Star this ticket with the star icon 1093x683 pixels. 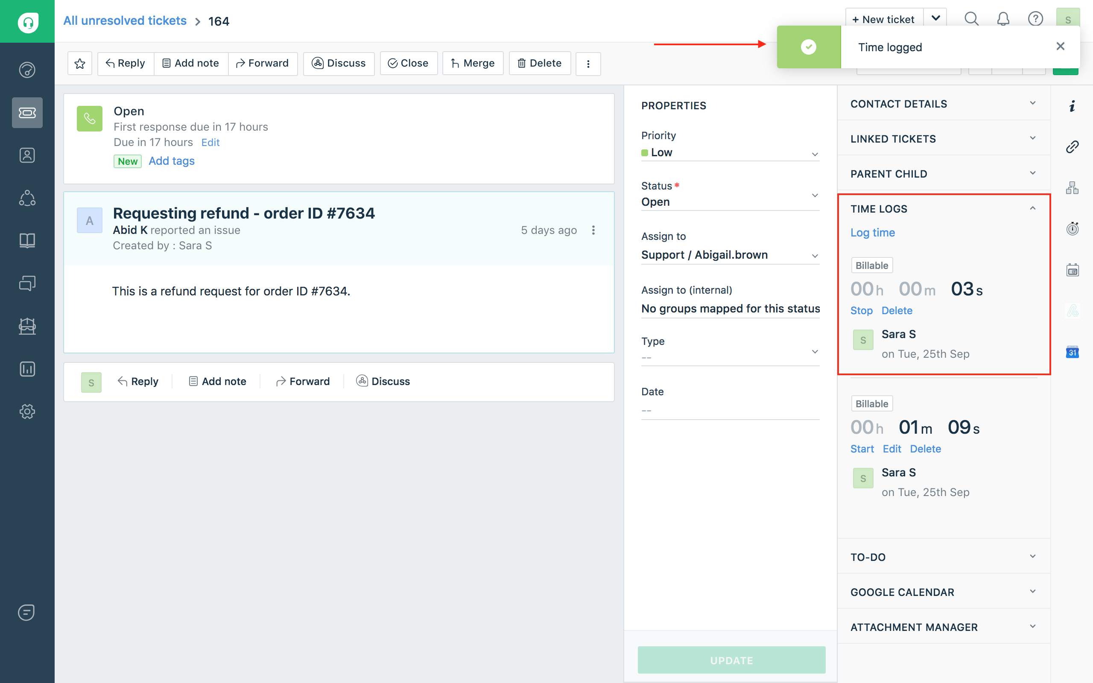click(x=80, y=64)
